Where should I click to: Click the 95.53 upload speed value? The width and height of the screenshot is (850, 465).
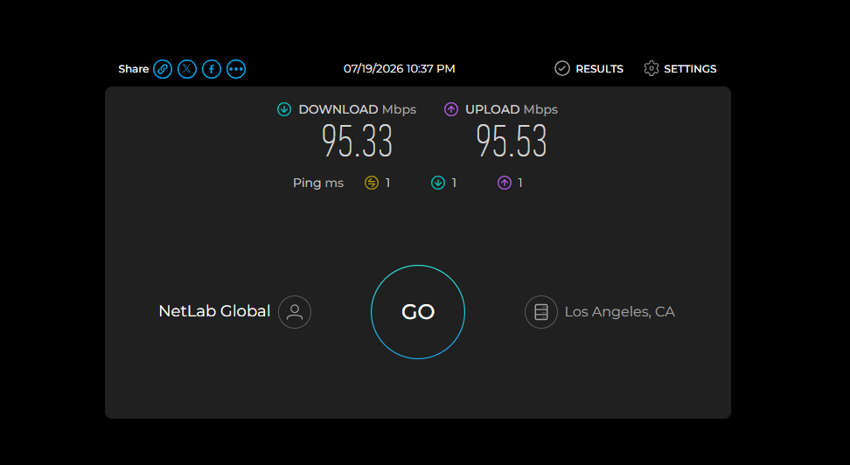click(512, 141)
